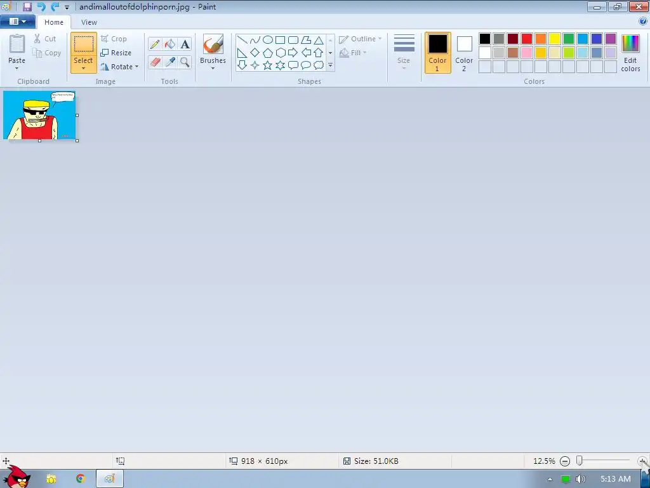Pick the red color swatch
The image size is (650, 488).
[527, 39]
